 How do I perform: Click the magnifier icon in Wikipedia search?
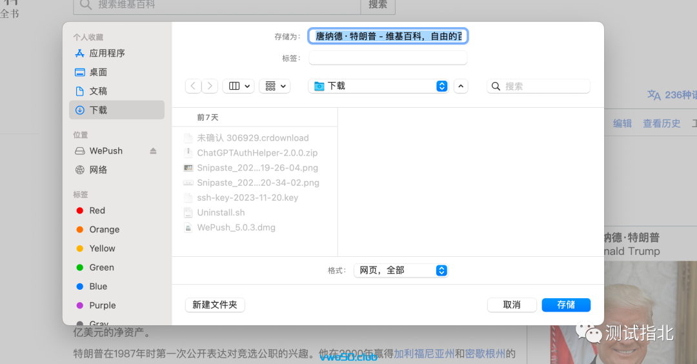click(86, 5)
